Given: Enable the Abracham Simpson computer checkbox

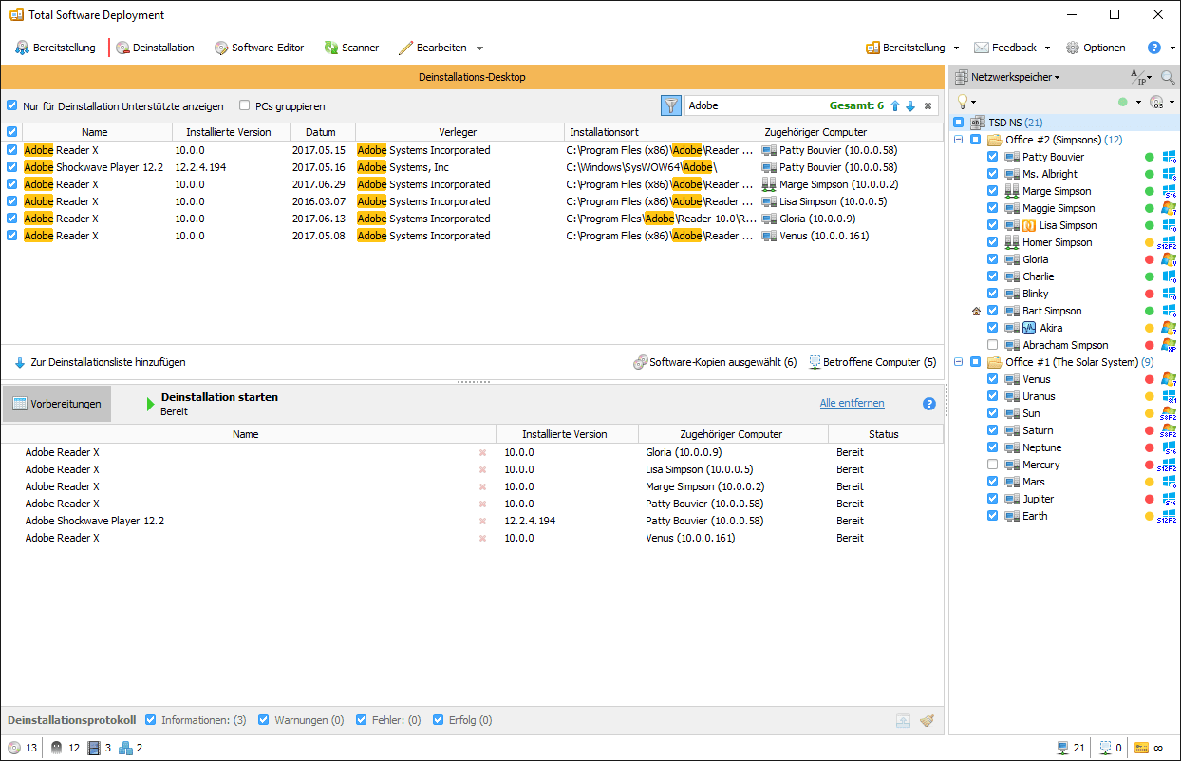Looking at the screenshot, I should point(993,345).
